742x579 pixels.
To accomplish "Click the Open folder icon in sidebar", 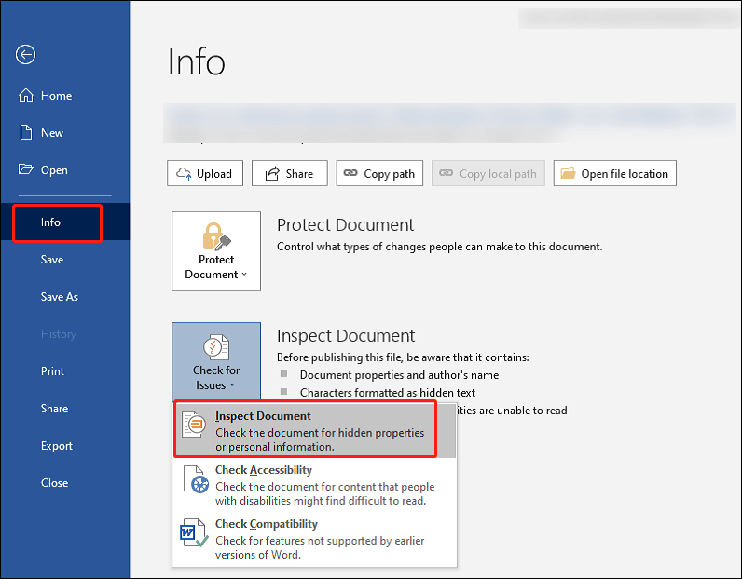I will [25, 169].
